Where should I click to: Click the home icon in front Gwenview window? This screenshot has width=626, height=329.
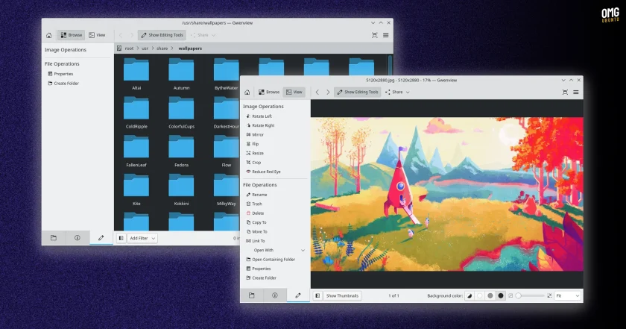(247, 92)
